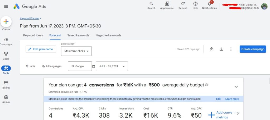Click the Edit link in the blue banner

pos(218,99)
